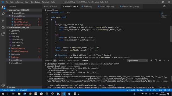Screen dimensions: 172x96
Task: Change CRLF line ending setting
Action: point(155,90)
